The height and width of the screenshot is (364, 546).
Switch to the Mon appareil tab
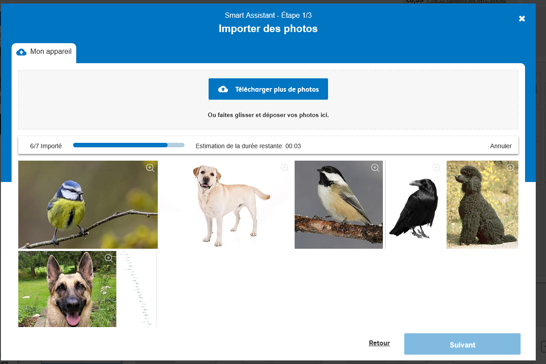44,52
